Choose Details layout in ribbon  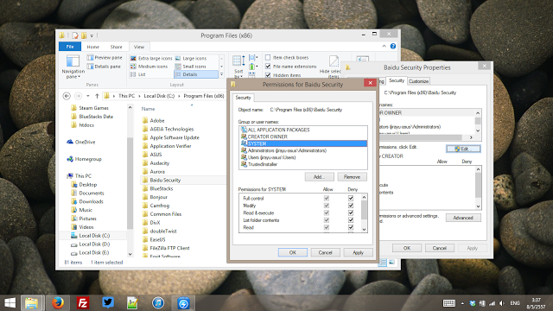coord(196,74)
